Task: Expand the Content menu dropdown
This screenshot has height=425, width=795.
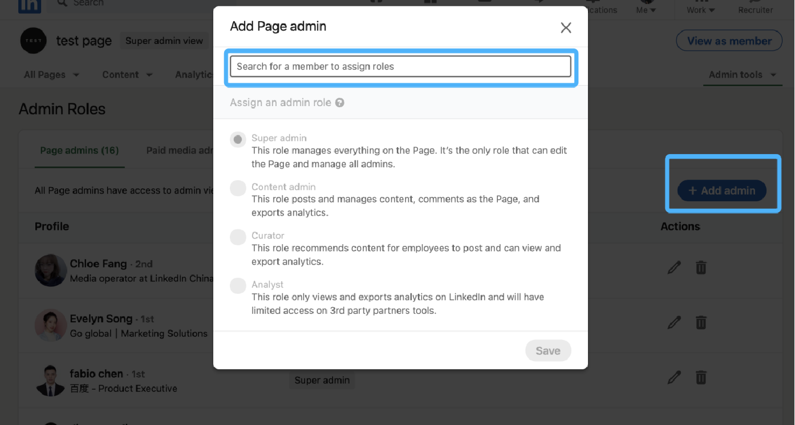Action: pos(127,75)
